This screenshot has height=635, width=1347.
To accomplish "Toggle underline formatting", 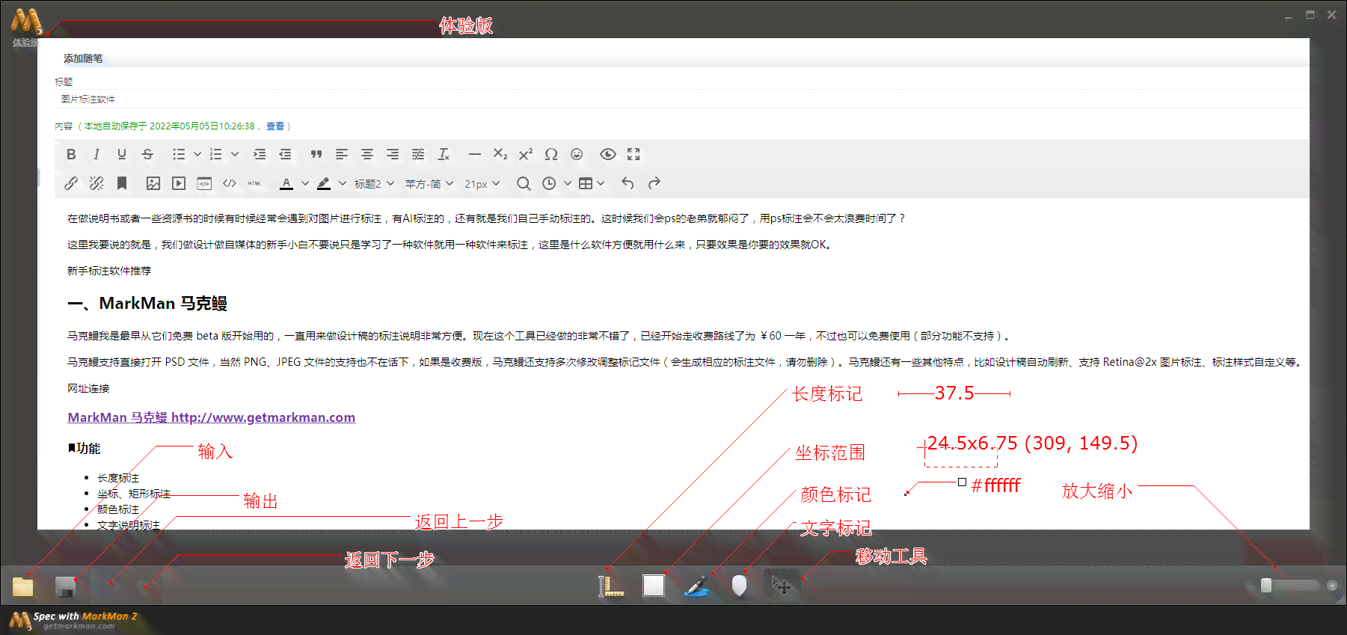I will coord(122,154).
